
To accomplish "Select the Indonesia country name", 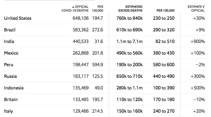I will (14, 88).
